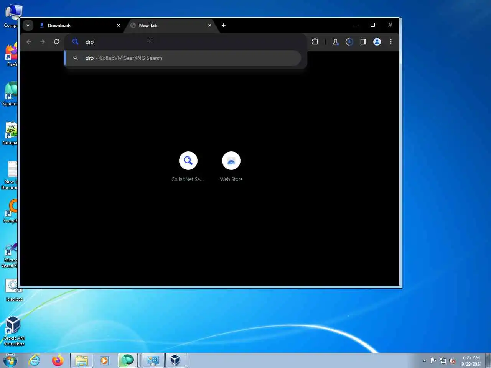Select the lairalbat desktop icon

click(x=14, y=290)
